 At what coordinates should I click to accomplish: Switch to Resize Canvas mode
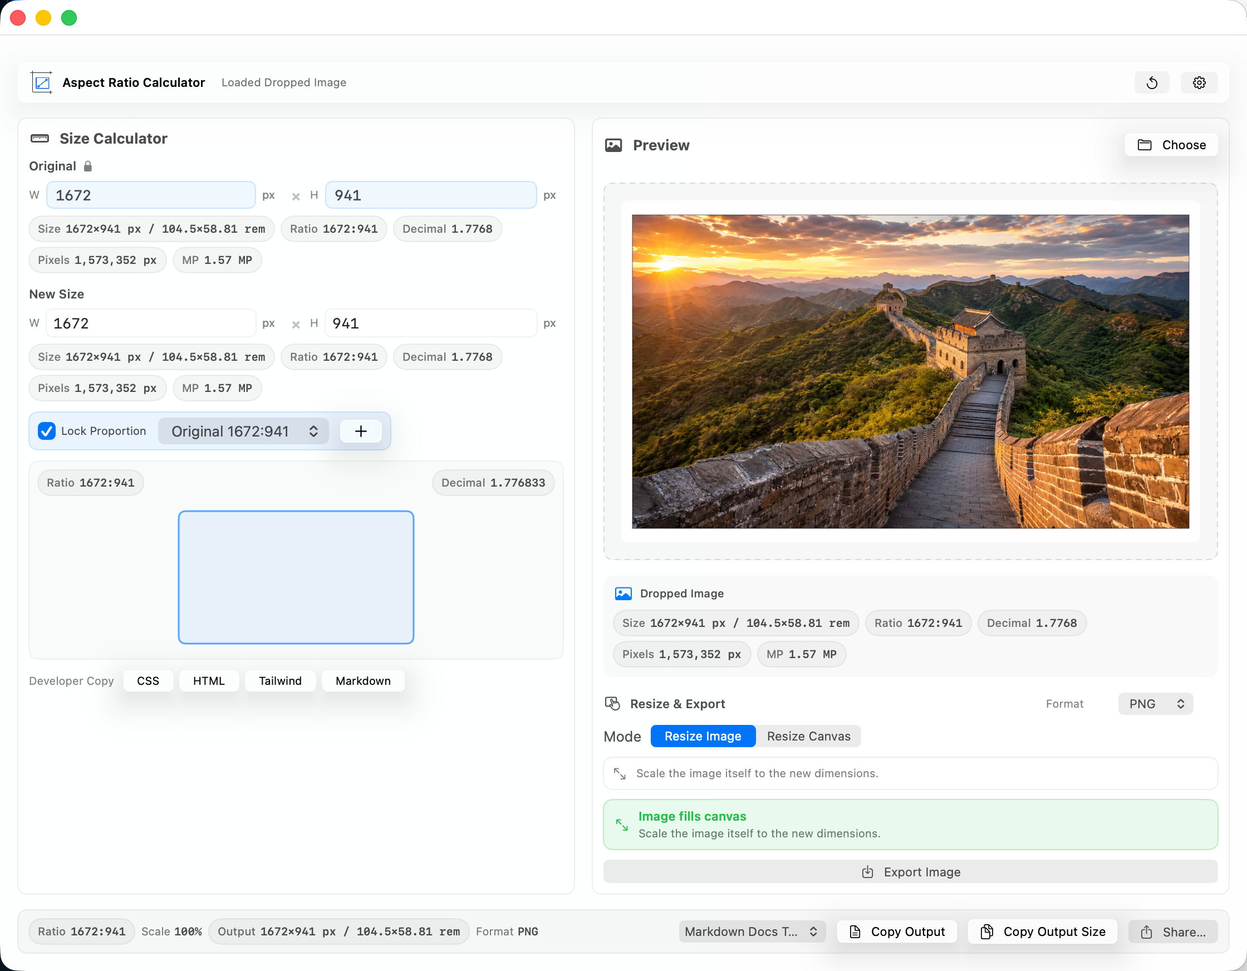pyautogui.click(x=808, y=736)
